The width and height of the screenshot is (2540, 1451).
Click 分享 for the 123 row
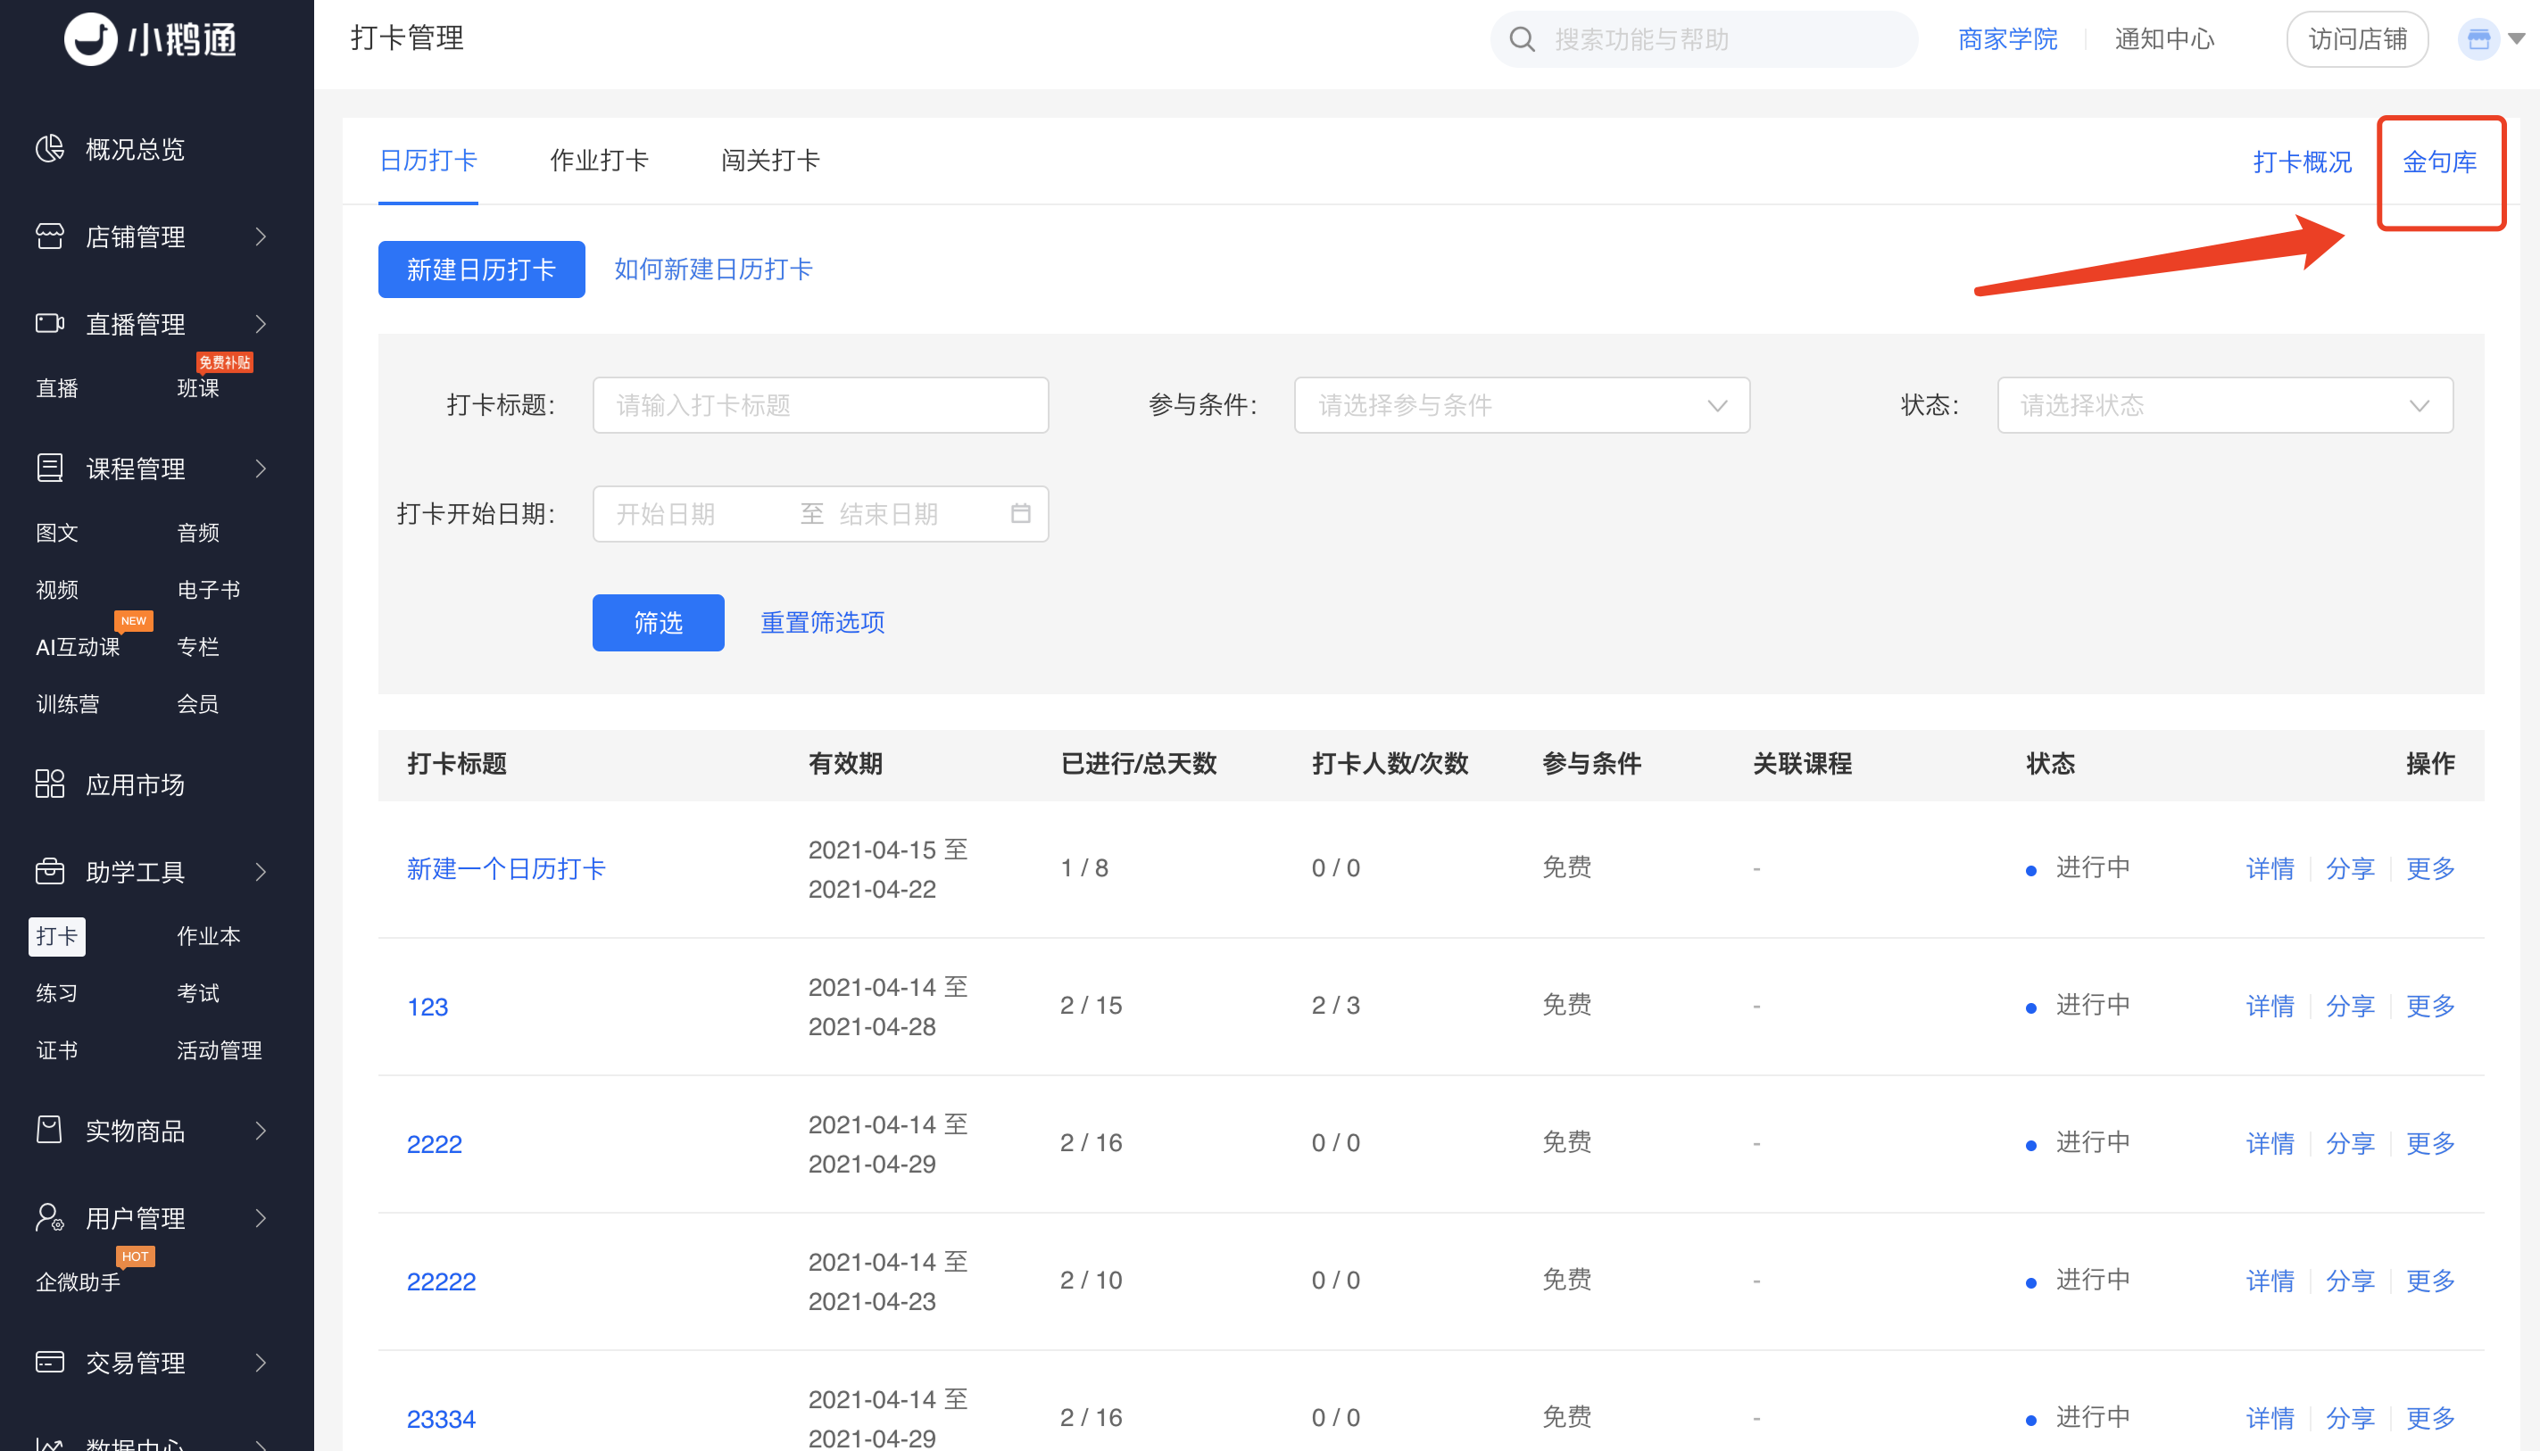2350,1007
